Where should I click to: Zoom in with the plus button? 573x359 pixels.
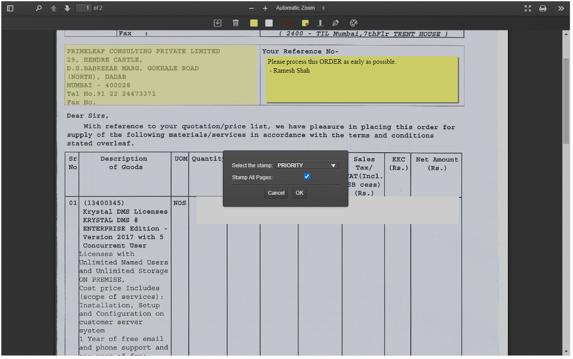point(265,8)
